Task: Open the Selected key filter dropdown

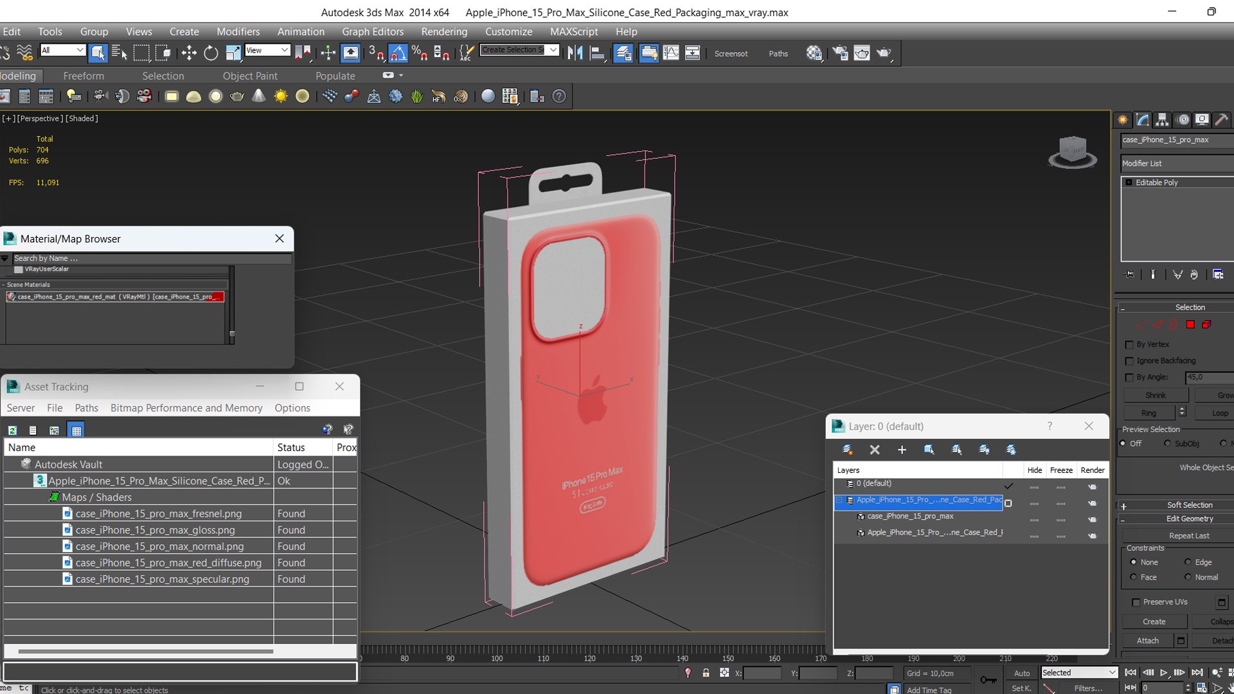Action: pos(1078,673)
